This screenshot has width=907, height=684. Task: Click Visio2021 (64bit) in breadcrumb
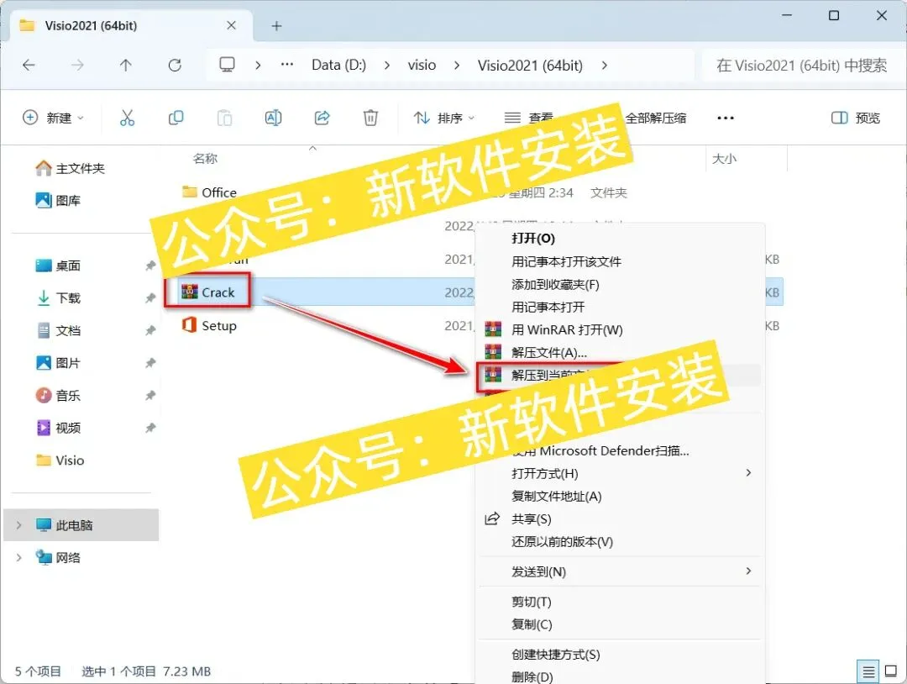pyautogui.click(x=530, y=66)
